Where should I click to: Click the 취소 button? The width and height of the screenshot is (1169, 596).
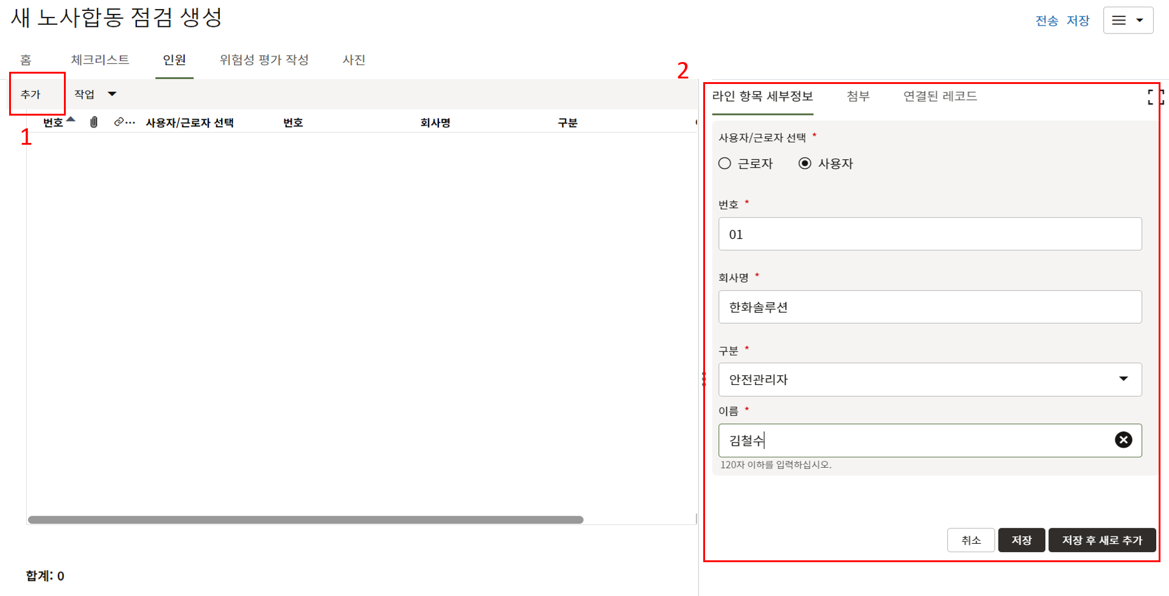pyautogui.click(x=971, y=540)
